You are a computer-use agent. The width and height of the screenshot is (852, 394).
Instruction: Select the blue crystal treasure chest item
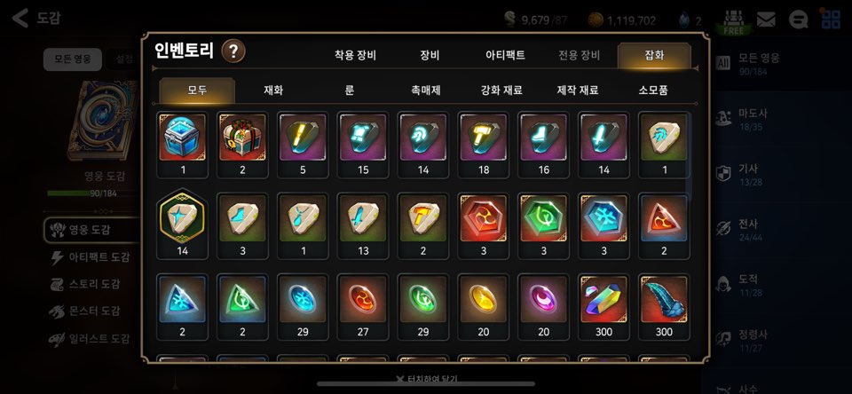183,146
